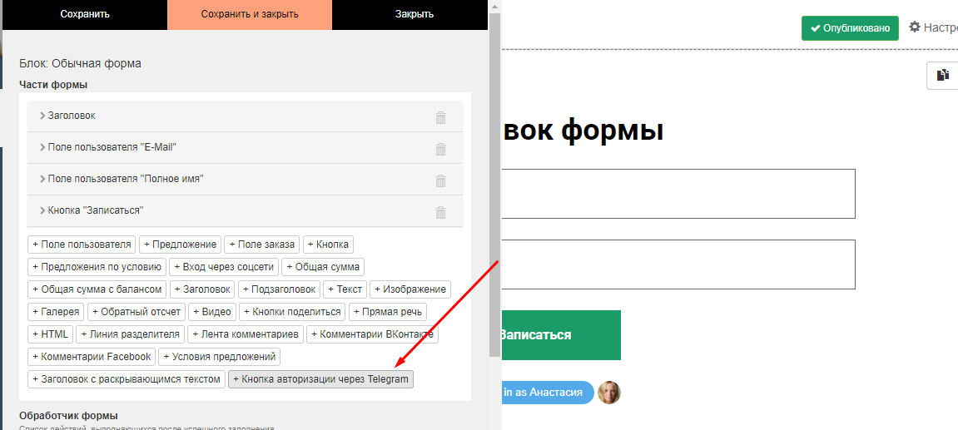This screenshot has height=430, width=958.
Task: Delete the Заголовок form part
Action: [440, 118]
